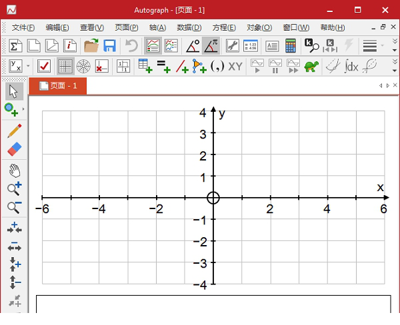The width and height of the screenshot is (400, 325).
Task: Expand point tool flyout arrow
Action: pyautogui.click(x=23, y=109)
